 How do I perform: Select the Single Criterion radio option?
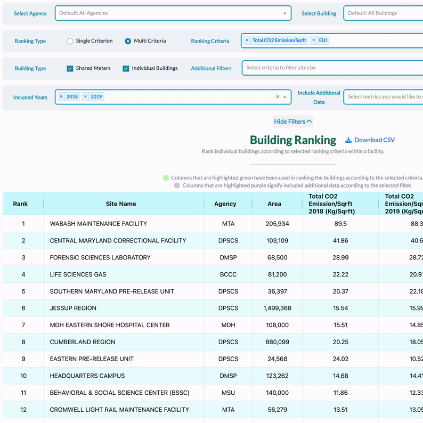(70, 41)
